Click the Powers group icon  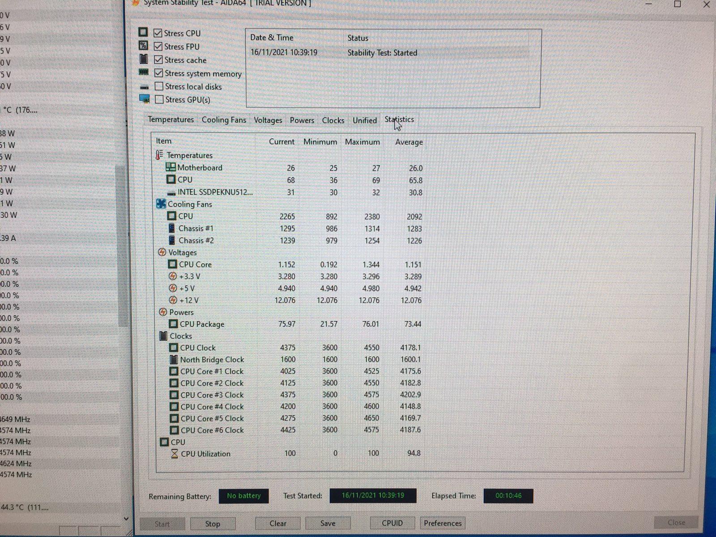pyautogui.click(x=163, y=312)
